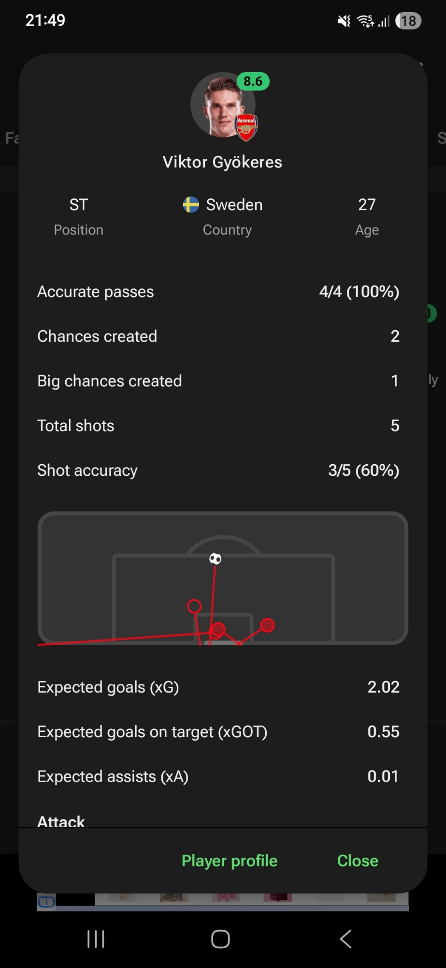
Task: Tap the Arsenal club crest badge
Action: tap(246, 128)
